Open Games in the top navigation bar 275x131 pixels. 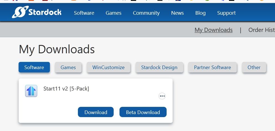pos(113,13)
